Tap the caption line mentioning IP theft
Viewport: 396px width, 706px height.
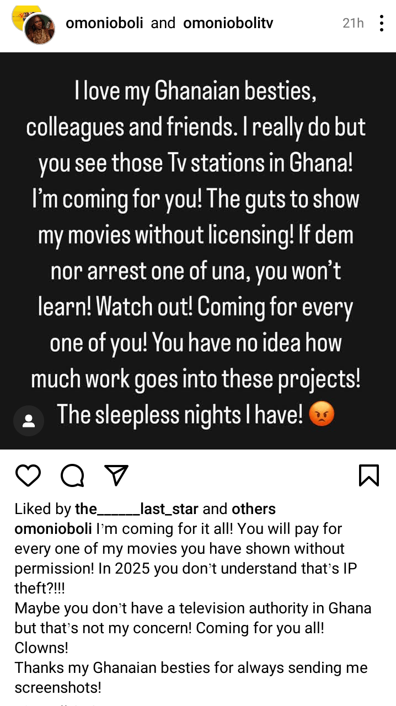pyautogui.click(x=185, y=569)
